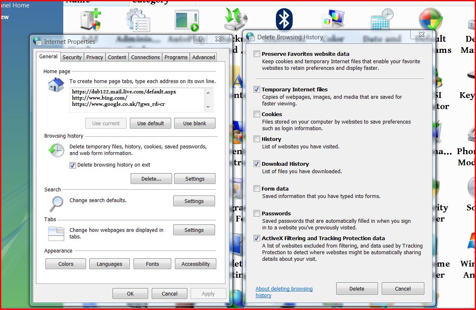Click the home page house icon
The width and height of the screenshot is (476, 310).
tap(56, 85)
